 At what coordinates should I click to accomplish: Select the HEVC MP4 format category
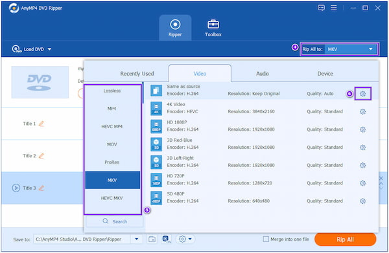click(112, 127)
